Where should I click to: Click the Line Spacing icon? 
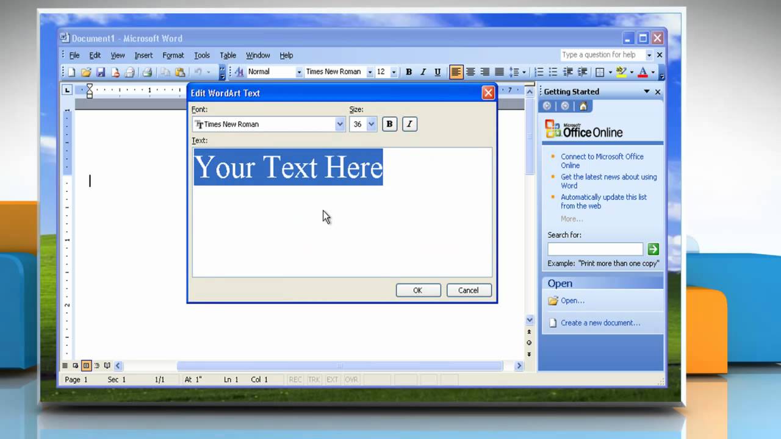point(514,72)
